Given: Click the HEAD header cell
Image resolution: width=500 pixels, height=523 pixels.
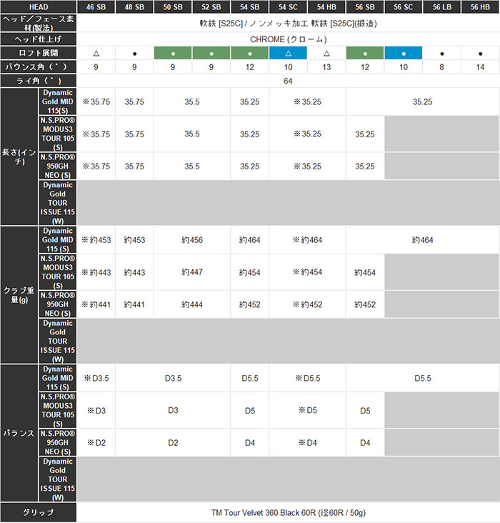Looking at the screenshot, I should tap(38, 6).
